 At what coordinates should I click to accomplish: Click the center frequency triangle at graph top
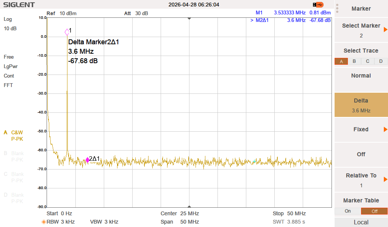[189, 18]
